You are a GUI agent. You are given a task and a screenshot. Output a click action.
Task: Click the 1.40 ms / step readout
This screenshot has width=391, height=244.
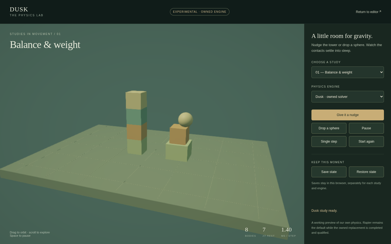click(288, 232)
